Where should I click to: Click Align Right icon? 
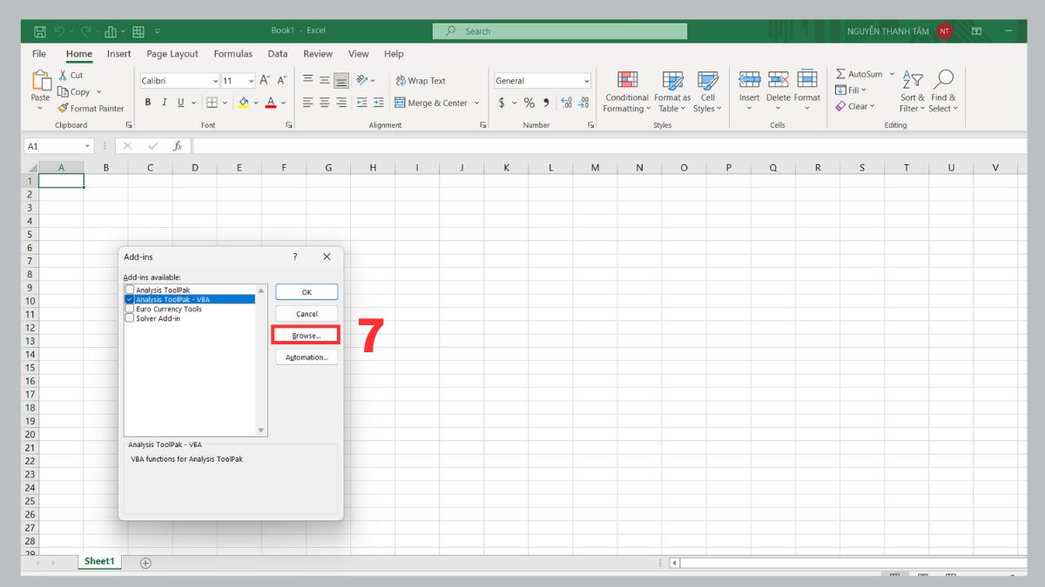(341, 103)
